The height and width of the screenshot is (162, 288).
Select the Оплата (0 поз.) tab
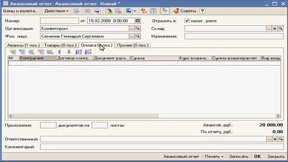pyautogui.click(x=97, y=45)
